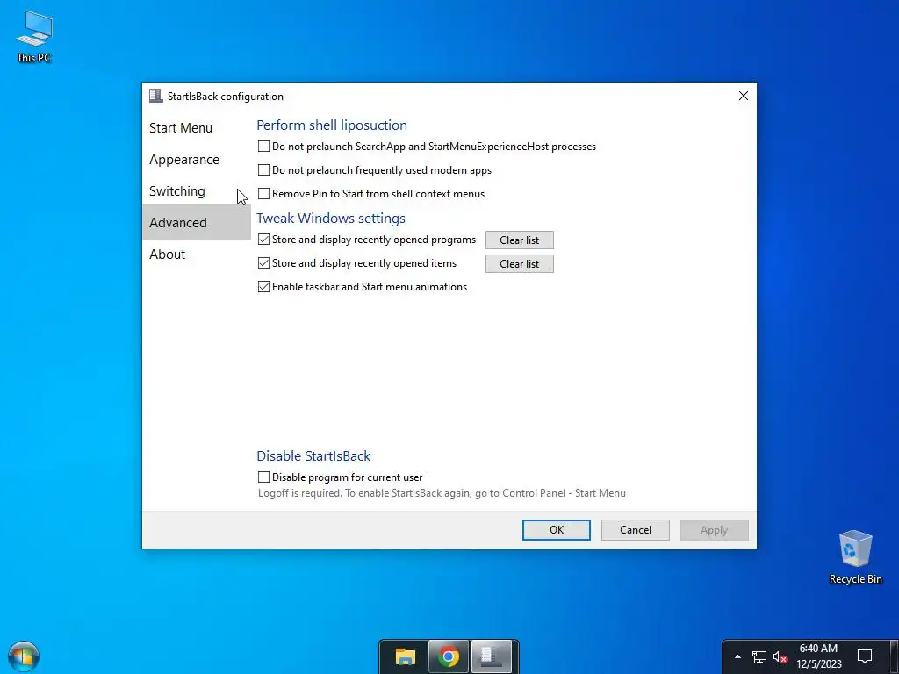Switch to the Start Menu section
This screenshot has height=674, width=899.
196,128
